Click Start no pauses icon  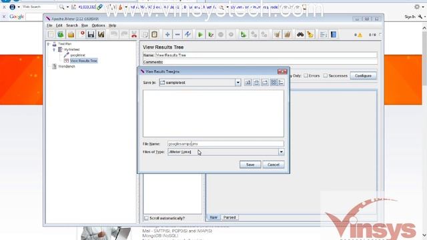click(211, 35)
